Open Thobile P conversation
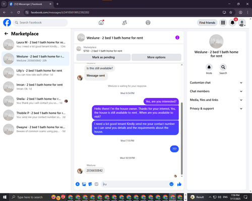The height and width of the screenshot is (201, 252). [35, 115]
